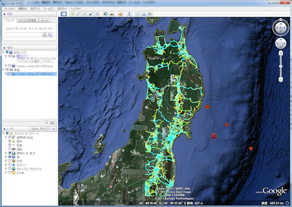Image resolution: width=292 pixels, height=207 pixels.
Task: Toggle the sidebar panel toolbar icon
Action: pos(64,14)
